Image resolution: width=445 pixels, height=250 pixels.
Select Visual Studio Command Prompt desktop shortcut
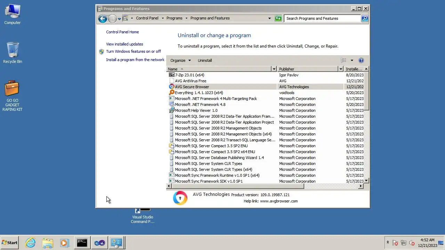143,216
